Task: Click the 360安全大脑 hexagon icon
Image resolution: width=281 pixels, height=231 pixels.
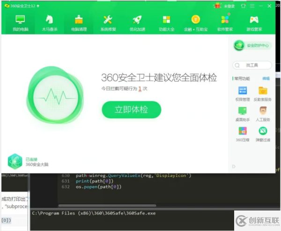Action: click(x=15, y=161)
